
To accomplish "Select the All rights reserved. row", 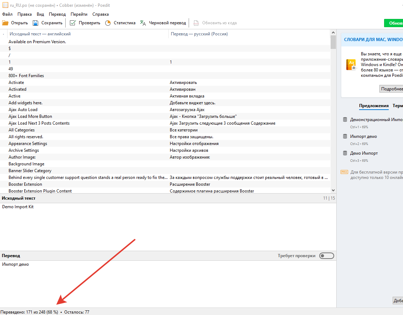I will (x=165, y=137).
